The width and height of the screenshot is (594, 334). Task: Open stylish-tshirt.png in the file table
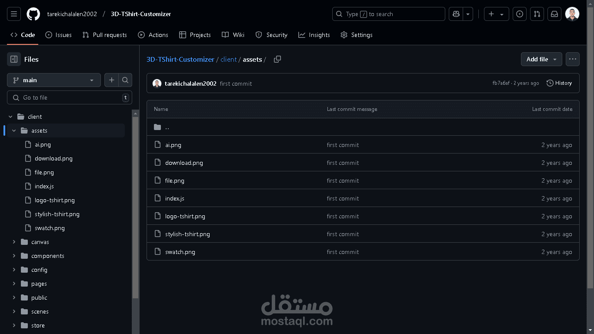click(187, 234)
